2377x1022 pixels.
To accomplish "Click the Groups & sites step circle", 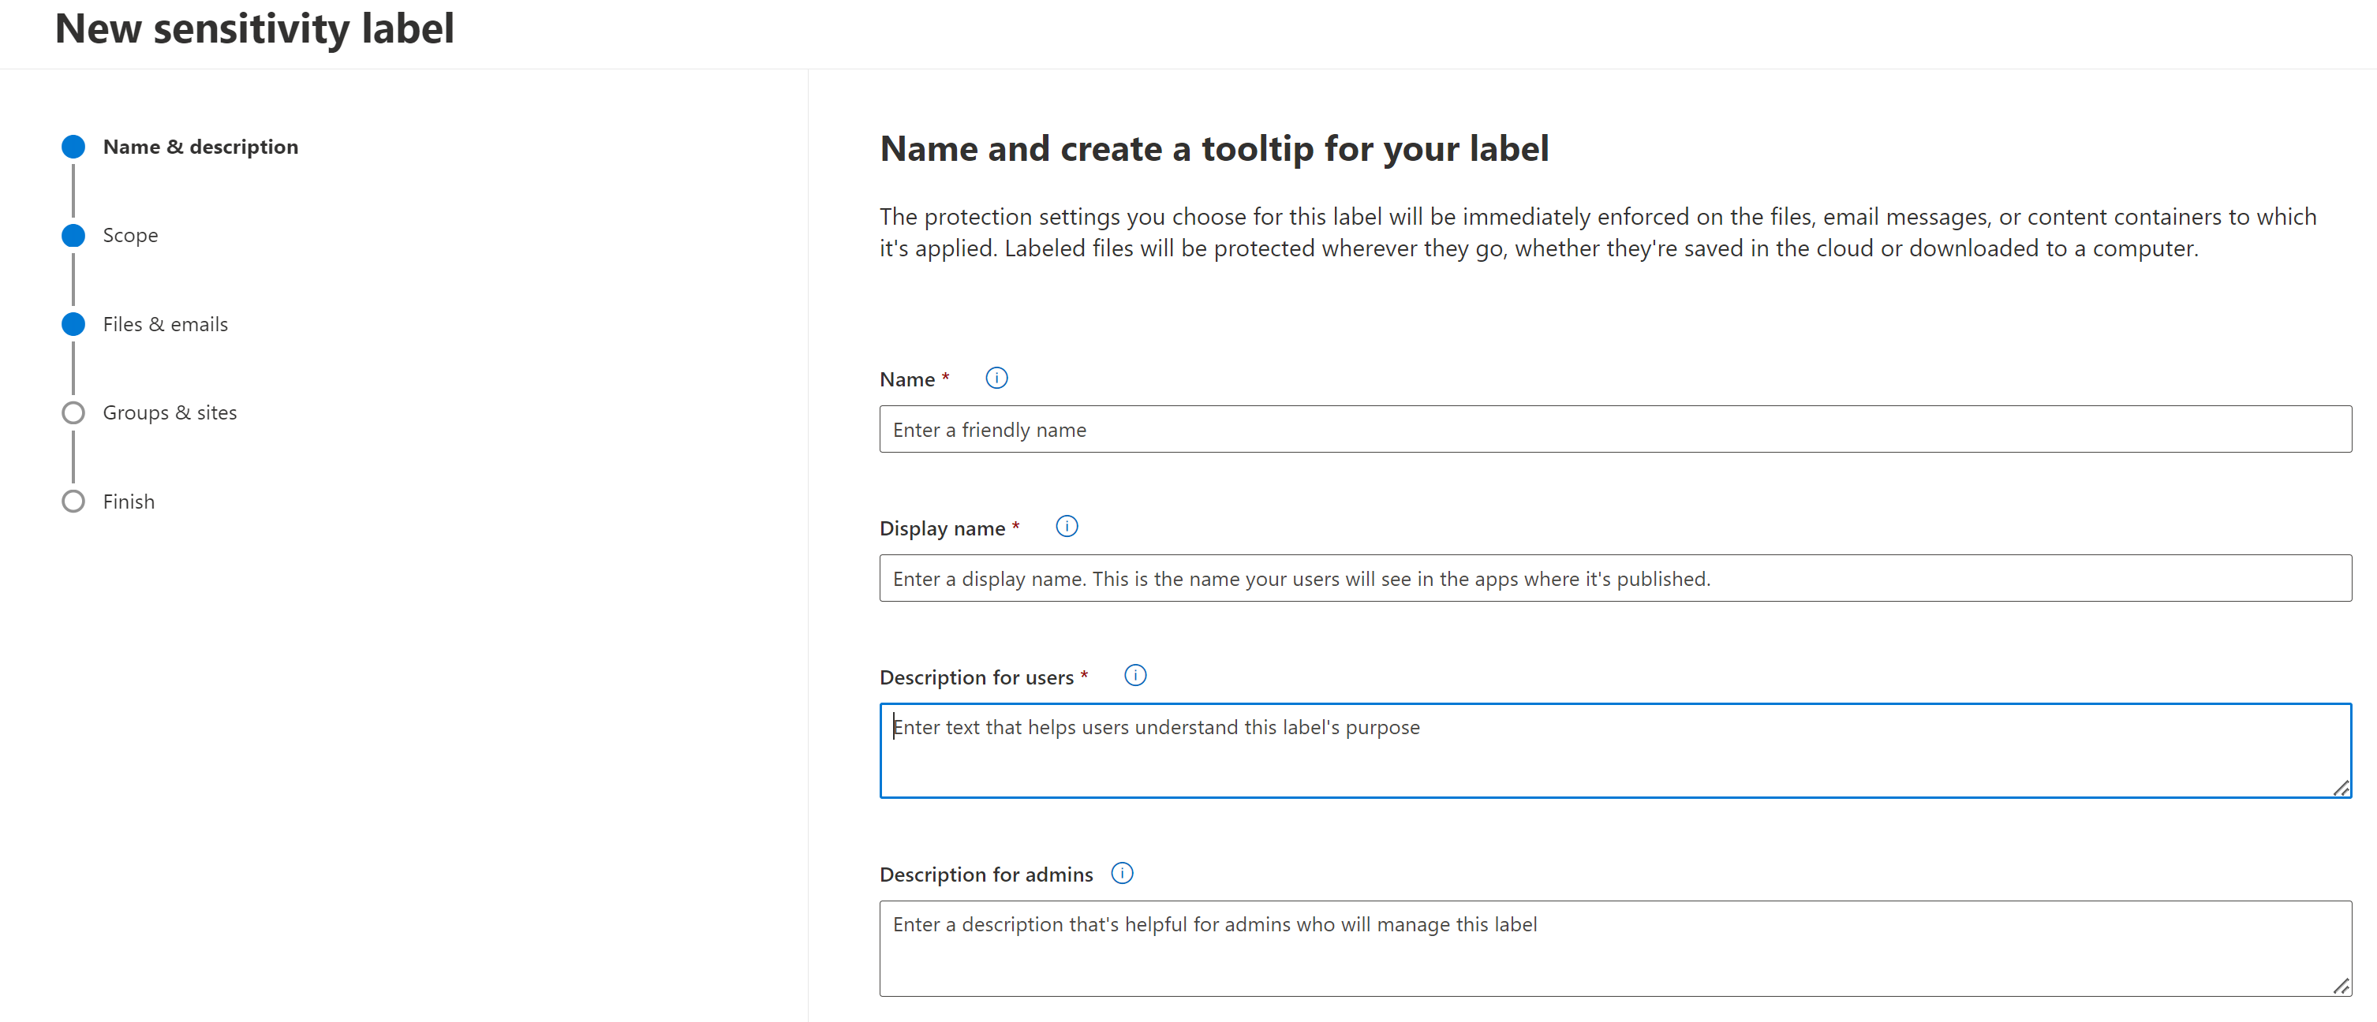I will pos(73,412).
